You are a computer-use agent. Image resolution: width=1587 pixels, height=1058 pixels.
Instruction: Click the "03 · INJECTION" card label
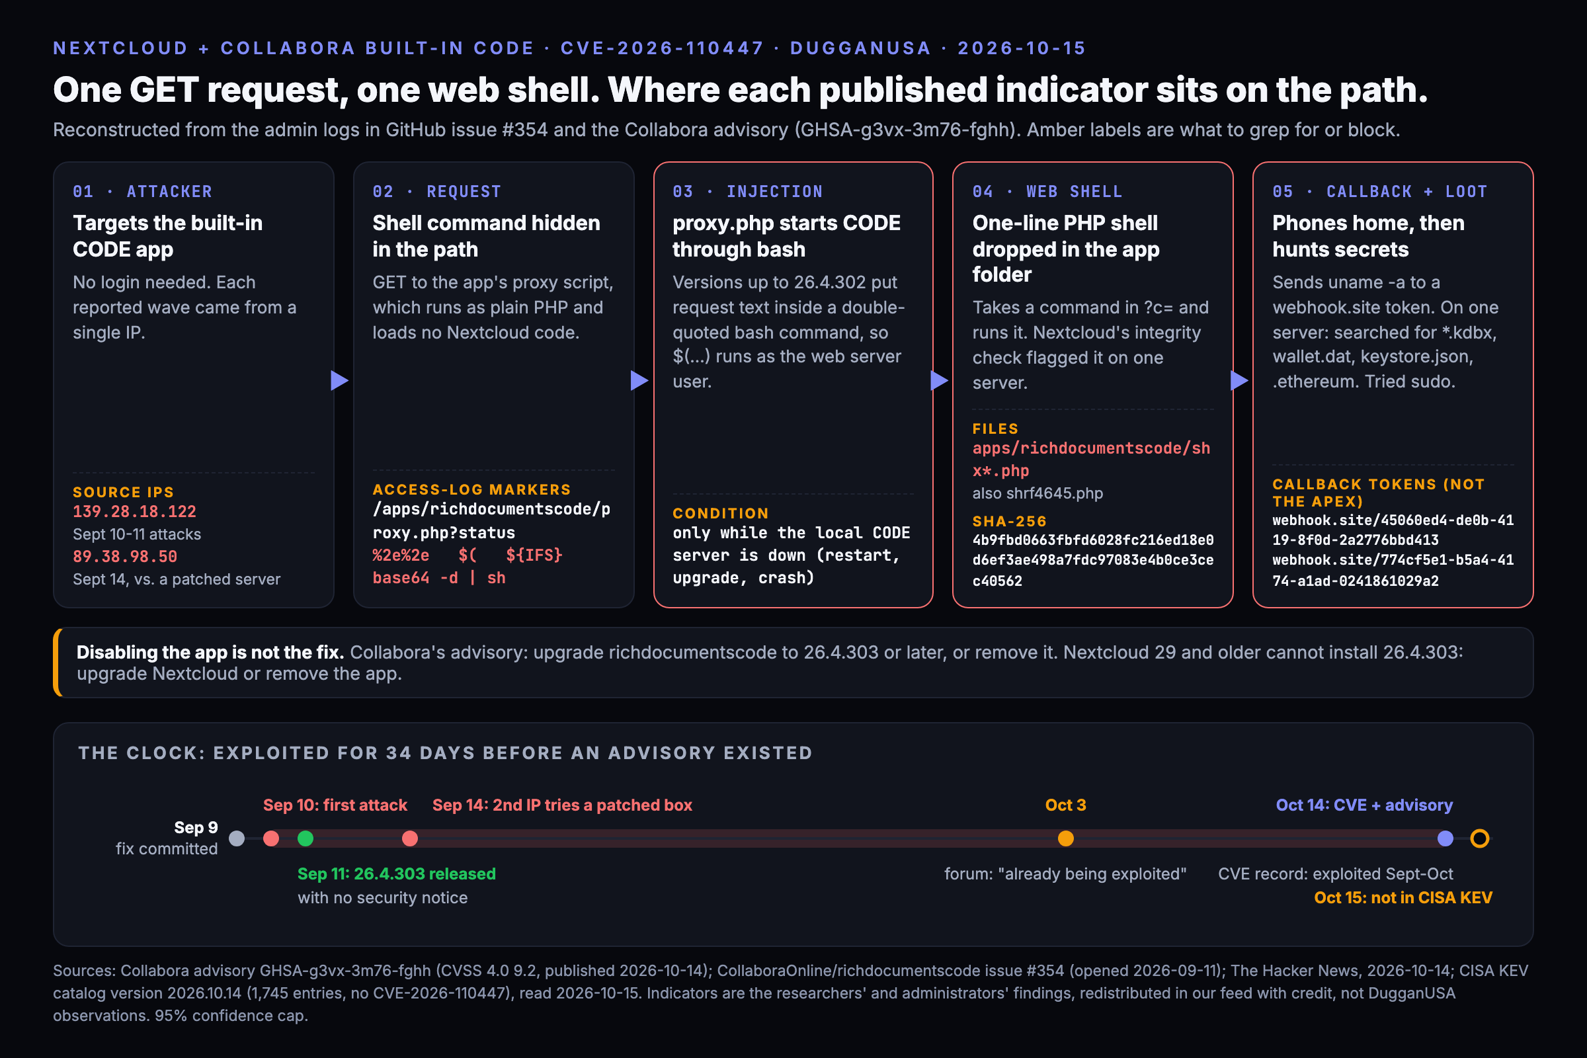click(x=748, y=192)
